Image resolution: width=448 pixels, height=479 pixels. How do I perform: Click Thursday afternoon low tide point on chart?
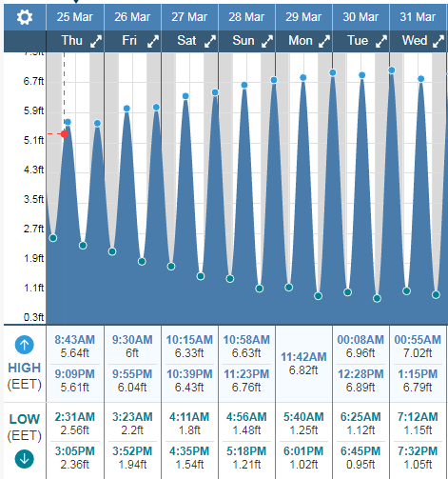point(83,245)
